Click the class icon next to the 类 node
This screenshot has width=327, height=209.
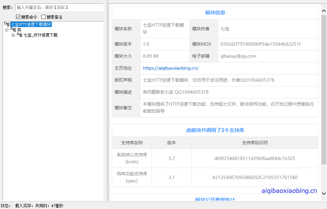14,29
